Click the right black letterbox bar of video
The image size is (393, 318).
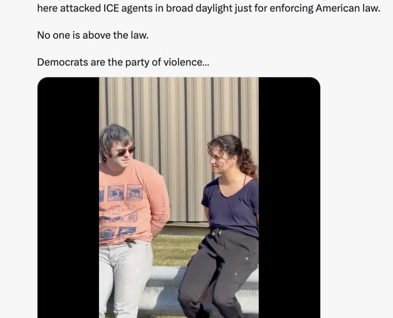[x=289, y=198]
